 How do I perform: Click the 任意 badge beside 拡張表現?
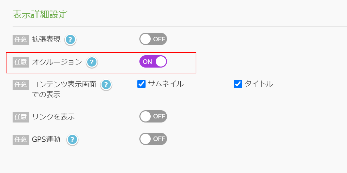click(21, 40)
